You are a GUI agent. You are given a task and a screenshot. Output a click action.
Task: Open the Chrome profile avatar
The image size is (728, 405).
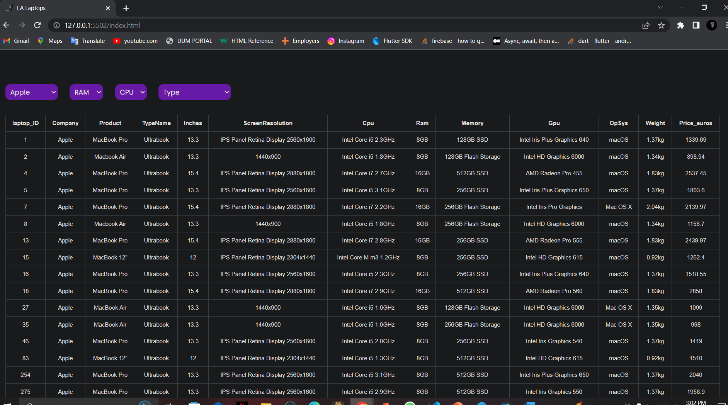click(712, 25)
